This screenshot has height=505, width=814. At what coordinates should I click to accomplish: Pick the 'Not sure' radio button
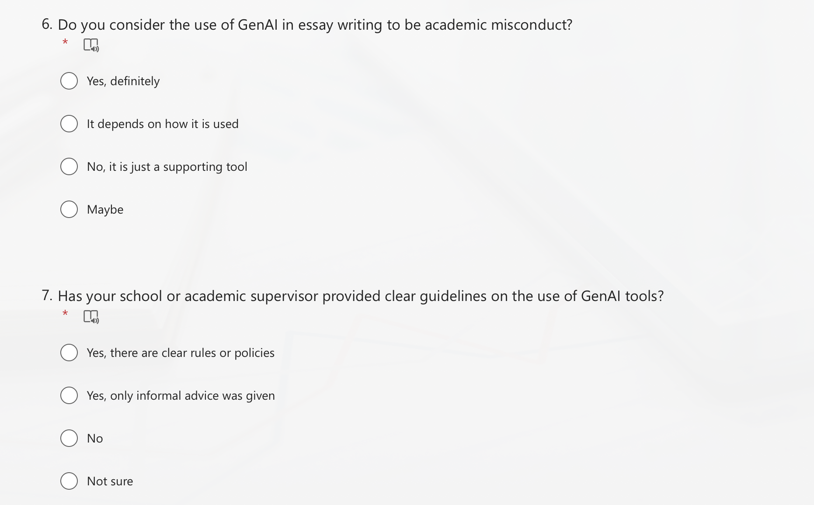coord(69,481)
